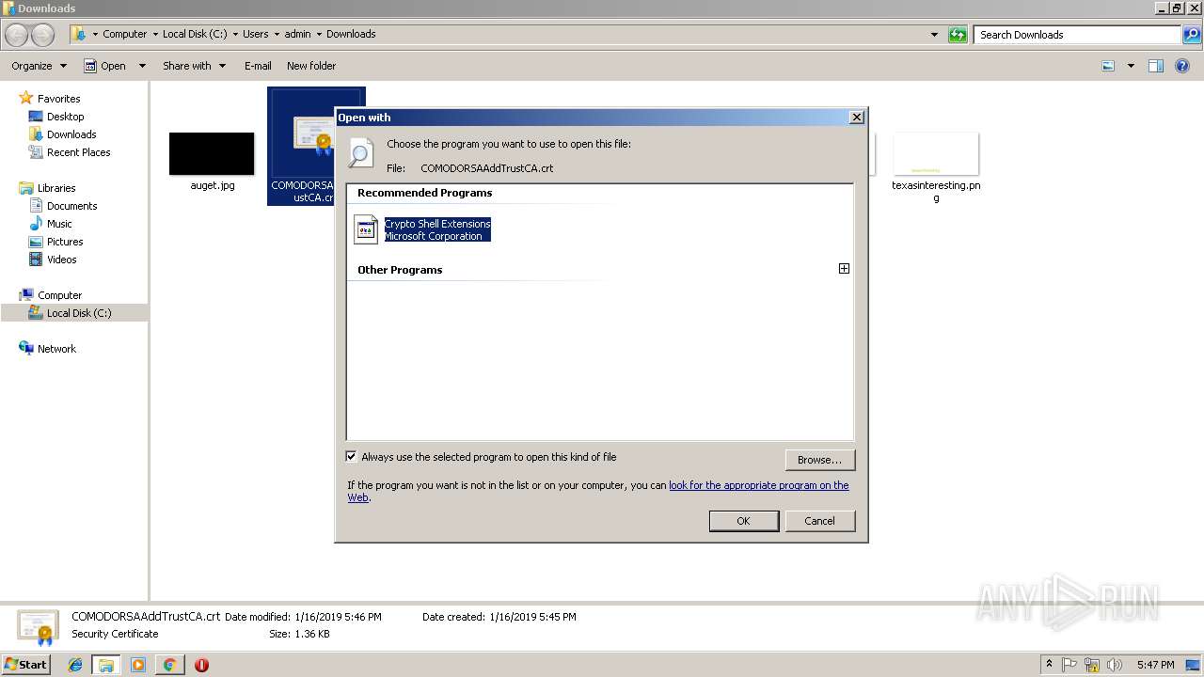The height and width of the screenshot is (677, 1204).
Task: Open Windows Explorer taskbar icon
Action: coord(106,665)
